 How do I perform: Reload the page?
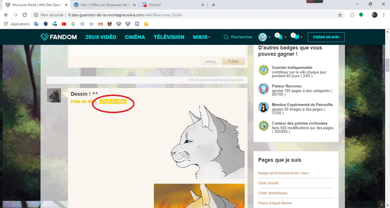24,15
